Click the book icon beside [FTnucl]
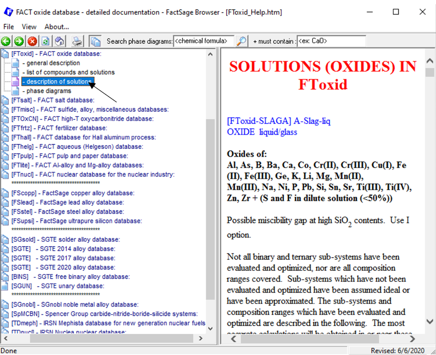The image size is (436, 355). [5, 174]
